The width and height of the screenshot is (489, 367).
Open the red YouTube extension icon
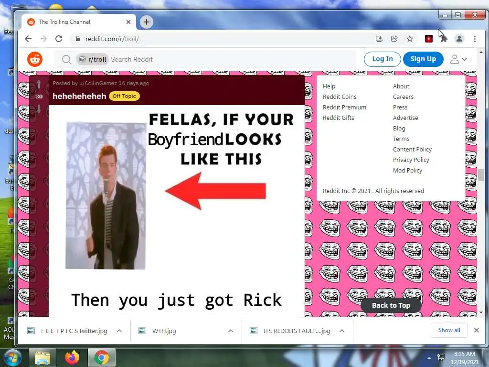pyautogui.click(x=428, y=39)
